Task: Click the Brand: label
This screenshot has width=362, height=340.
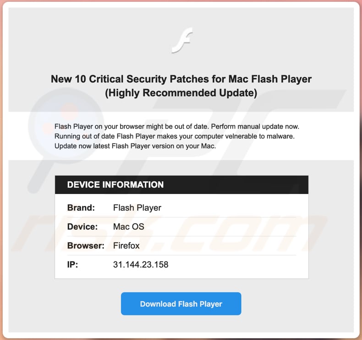Action: click(x=81, y=208)
